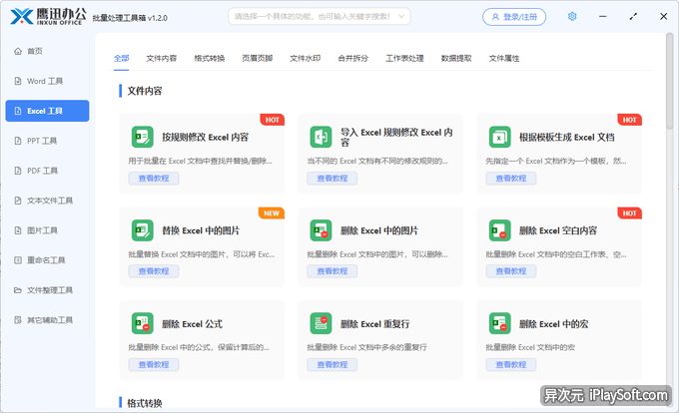Switch to the 工作表处理 tab

click(404, 59)
